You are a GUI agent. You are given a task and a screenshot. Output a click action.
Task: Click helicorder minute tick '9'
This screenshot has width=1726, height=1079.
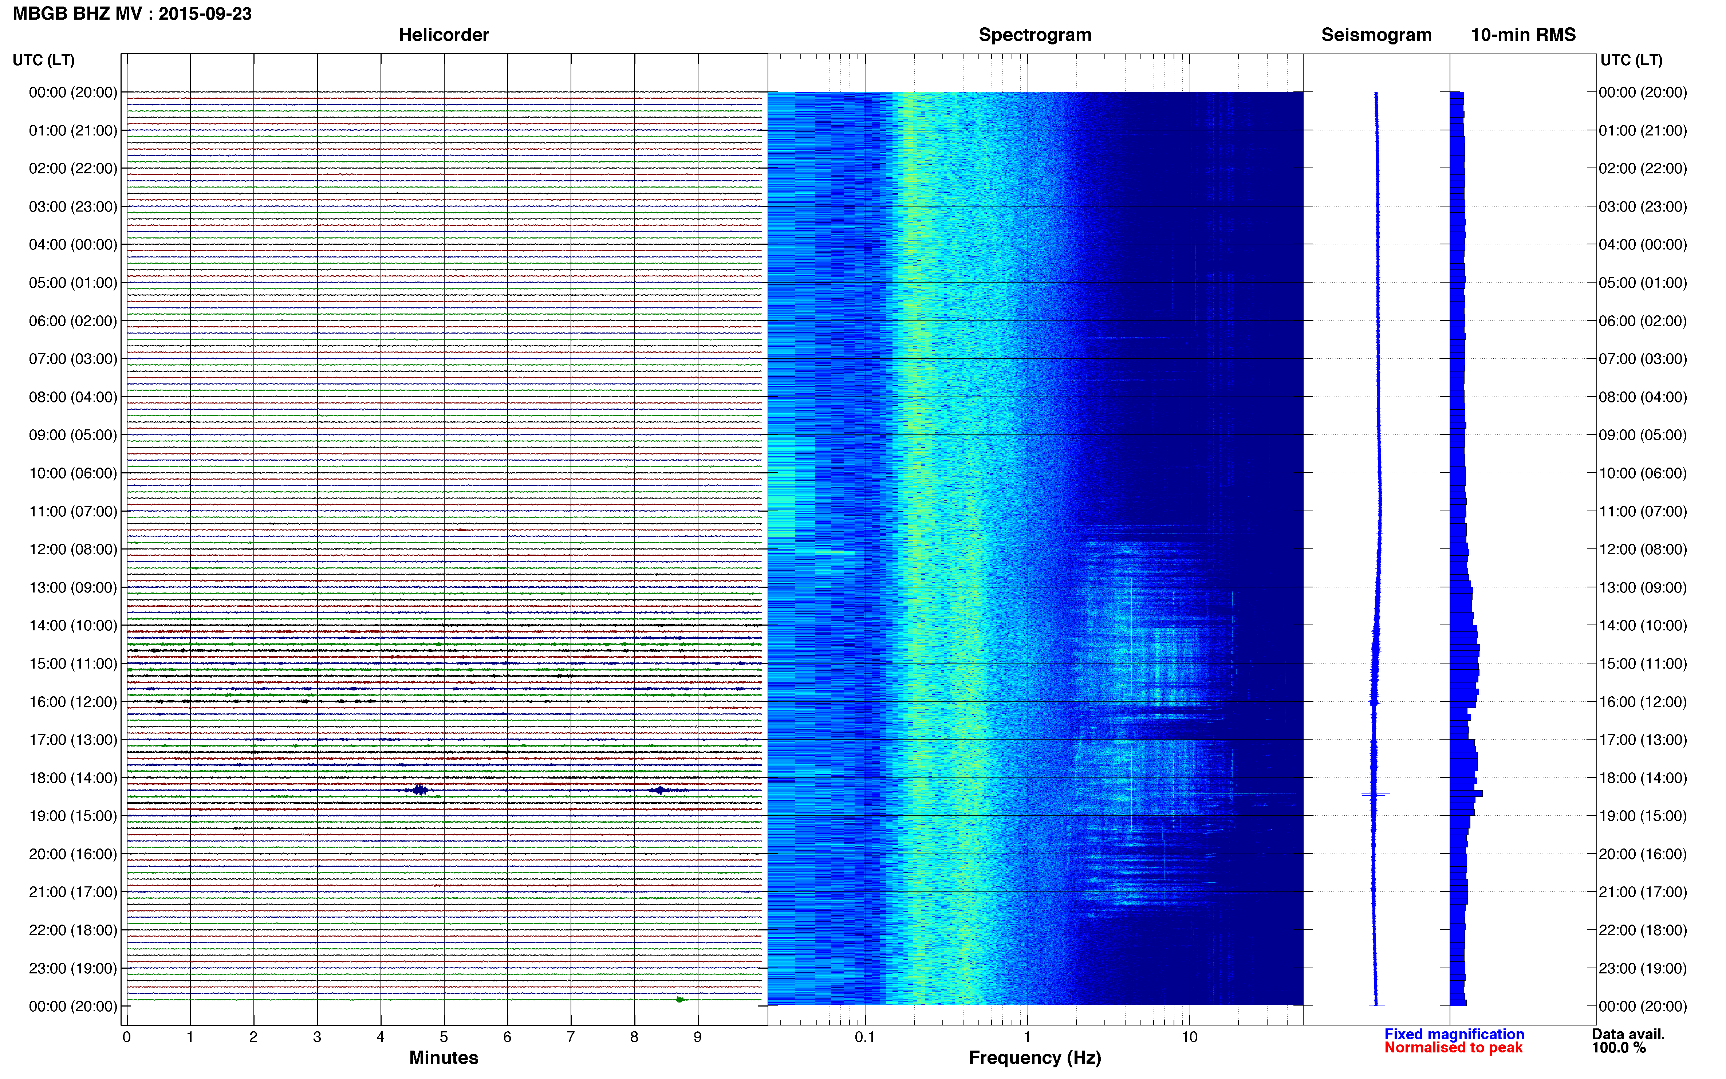click(x=698, y=1037)
